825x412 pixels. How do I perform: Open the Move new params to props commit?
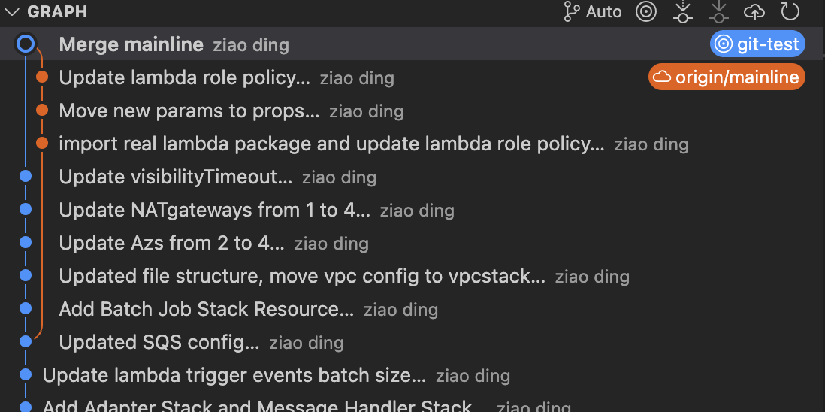412,111
